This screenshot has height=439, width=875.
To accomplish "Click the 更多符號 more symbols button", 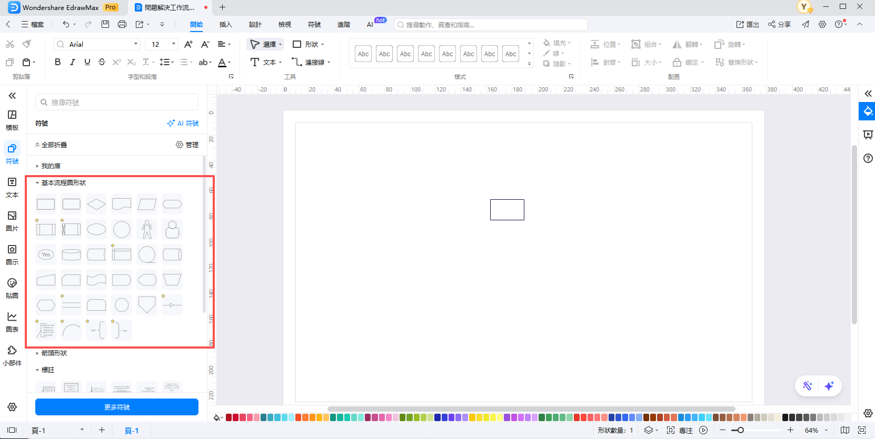I will click(116, 407).
